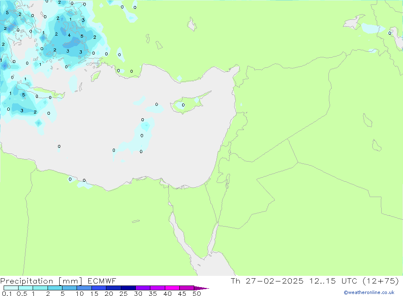Select the 30–35 mm purple legend box
The image size is (403, 296).
[143, 288]
